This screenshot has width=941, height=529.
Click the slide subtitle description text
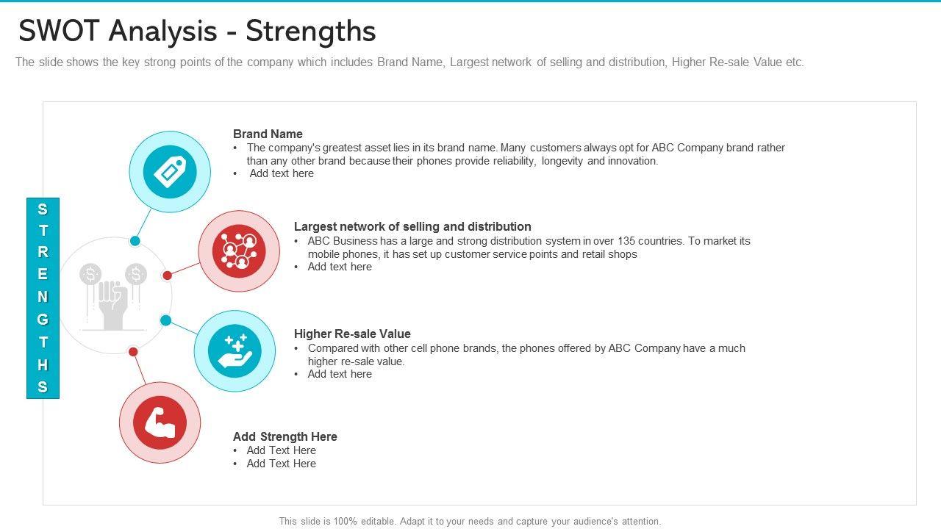[409, 62]
